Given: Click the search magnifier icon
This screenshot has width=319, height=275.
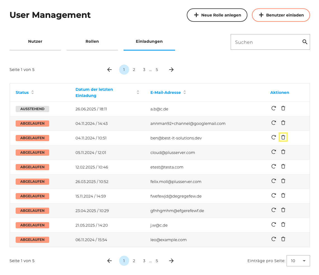Looking at the screenshot, I should click(305, 42).
